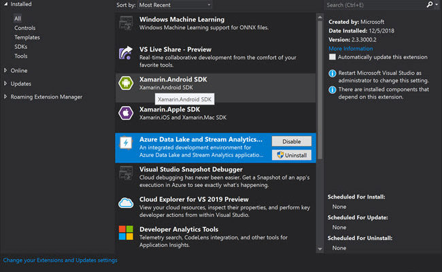Click the scroll up arrow of list

pos(320,17)
